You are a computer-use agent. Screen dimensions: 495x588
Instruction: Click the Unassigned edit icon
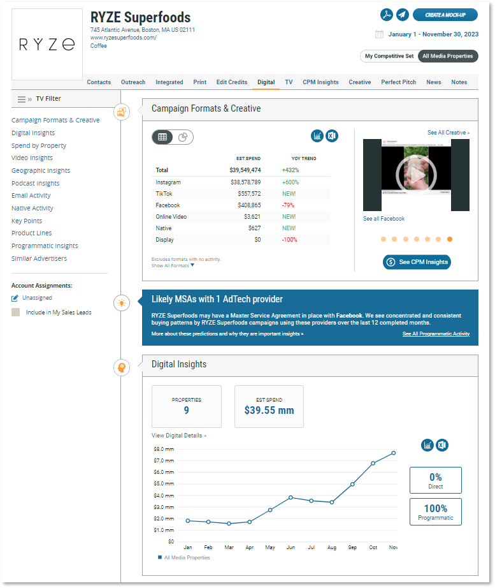coord(15,298)
